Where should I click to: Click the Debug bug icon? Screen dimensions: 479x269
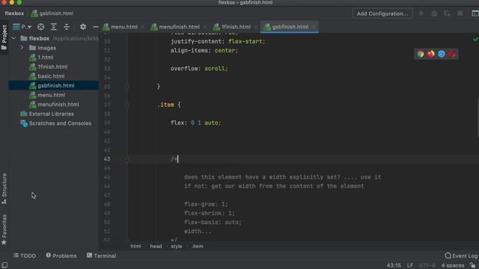coord(434,13)
